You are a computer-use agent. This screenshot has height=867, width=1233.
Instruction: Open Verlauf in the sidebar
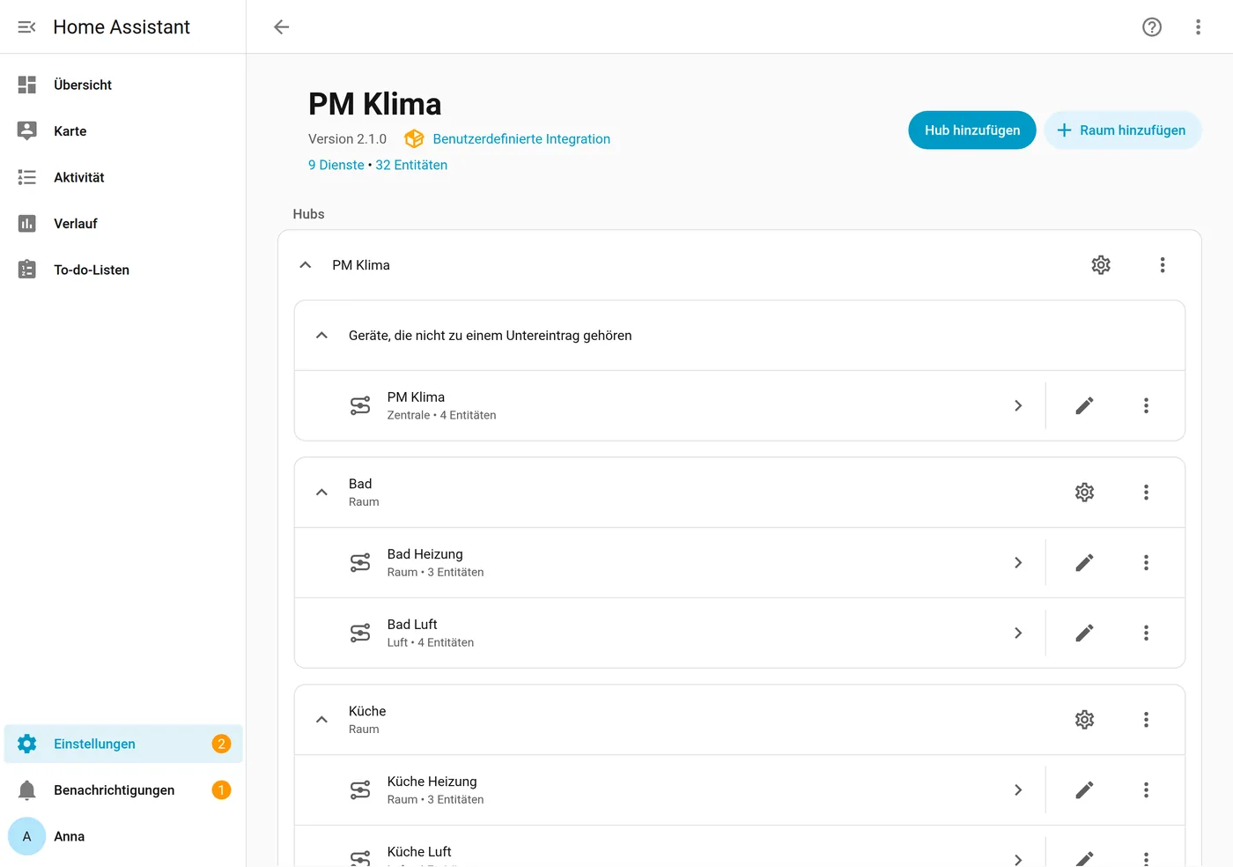123,224
